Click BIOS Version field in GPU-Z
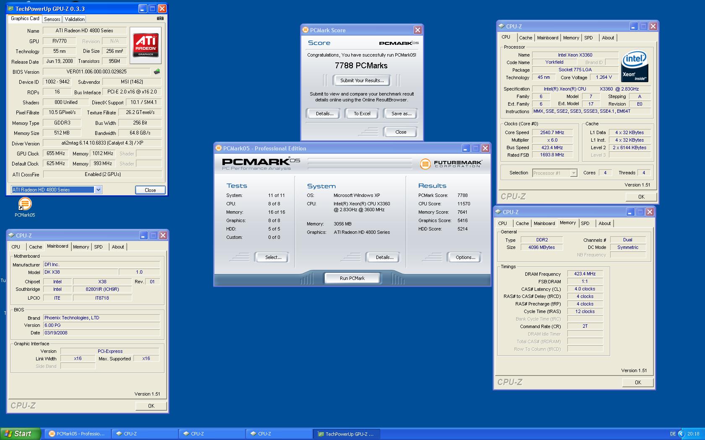The width and height of the screenshot is (705, 440). 97,72
